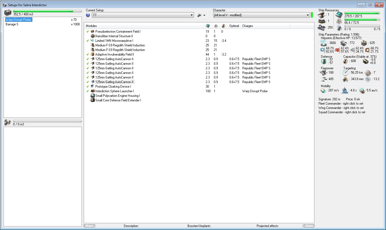
Task: Click the Squad Commander right click to set line
Action: [x=342, y=112]
